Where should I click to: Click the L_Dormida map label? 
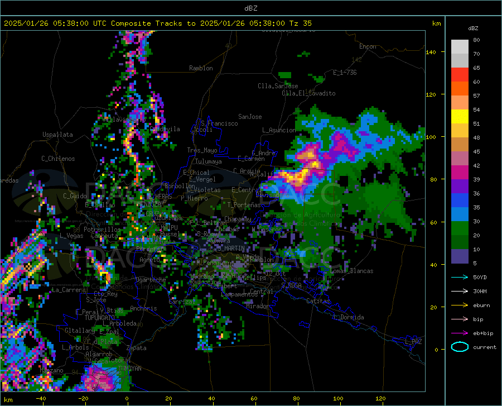coord(348,317)
